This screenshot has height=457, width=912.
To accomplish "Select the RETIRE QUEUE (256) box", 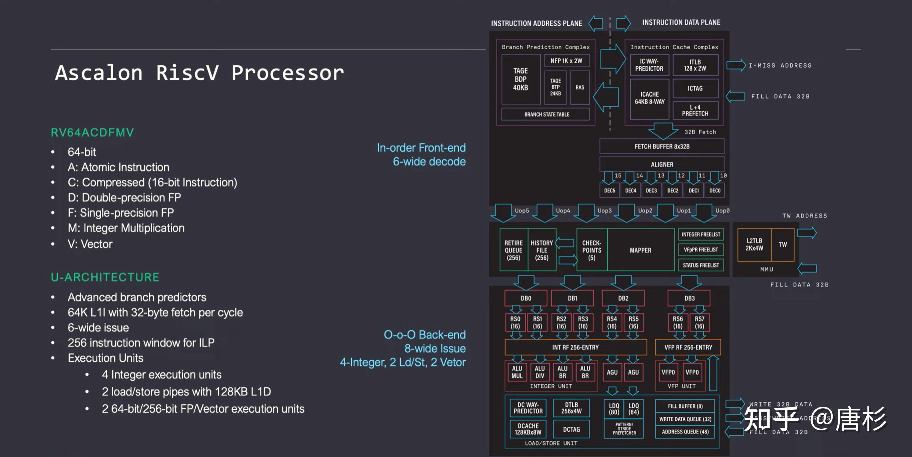I will [x=513, y=250].
